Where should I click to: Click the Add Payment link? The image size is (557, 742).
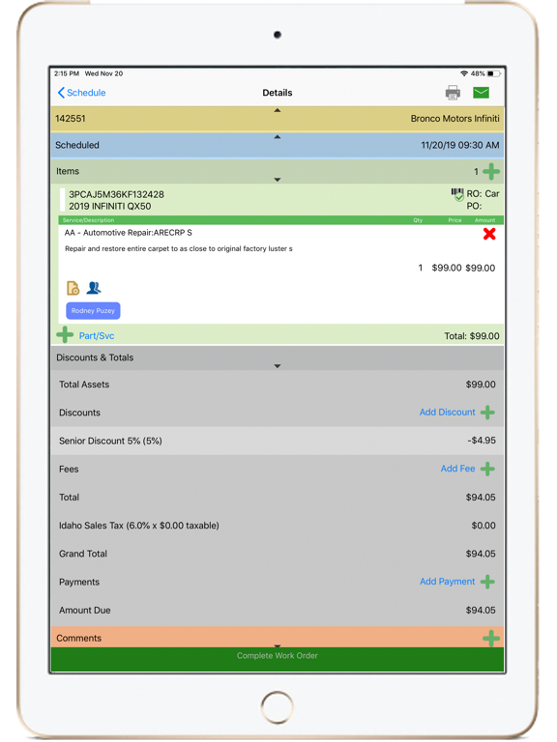(x=447, y=582)
